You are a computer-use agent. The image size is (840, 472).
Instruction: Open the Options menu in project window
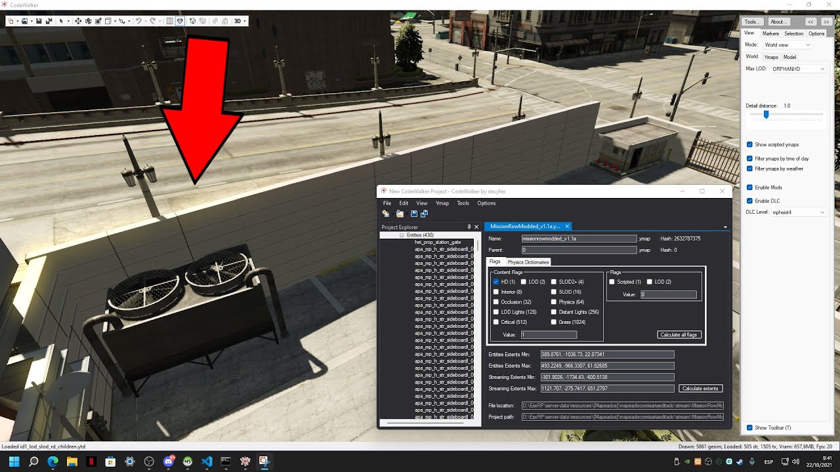[486, 203]
